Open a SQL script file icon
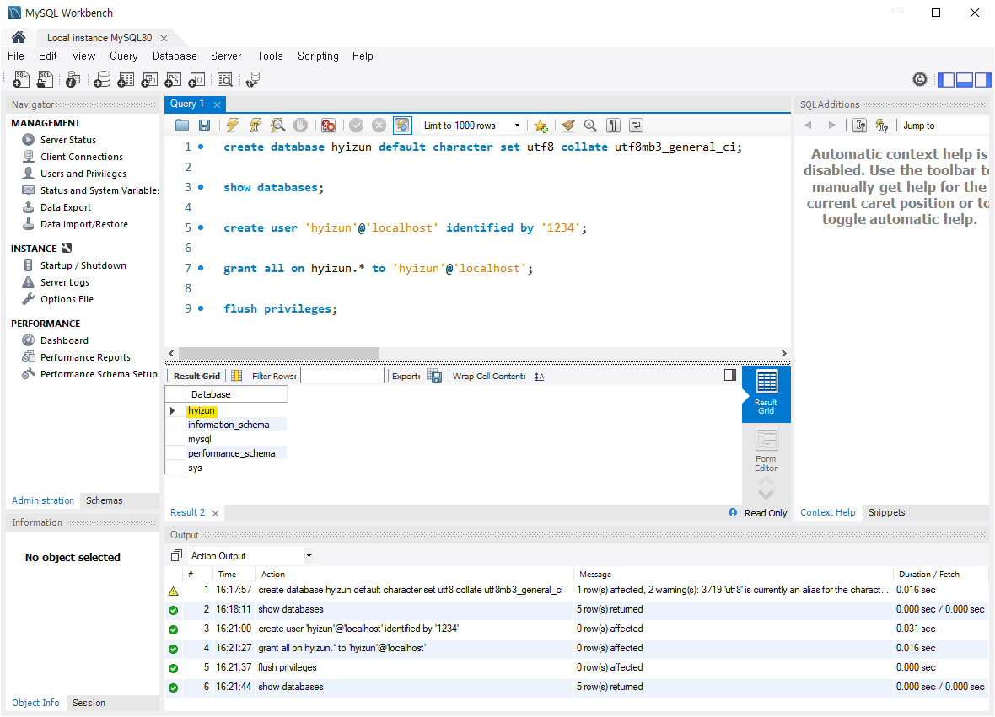The height and width of the screenshot is (717, 995). 45,79
